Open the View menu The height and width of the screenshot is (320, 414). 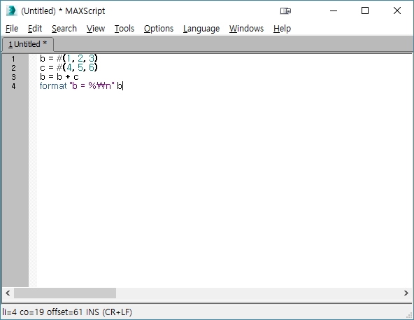pyautogui.click(x=96, y=28)
